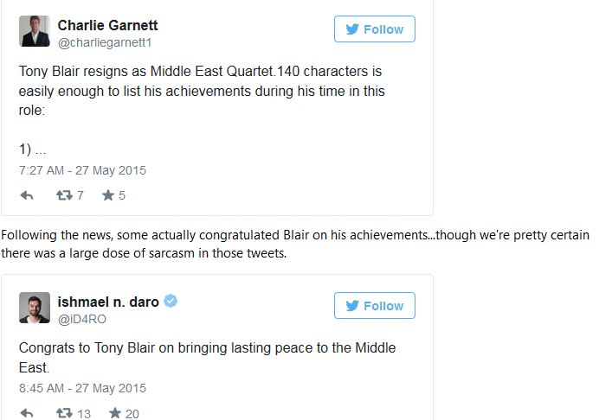Reply to ishmael n. daro's tweet

[27, 413]
